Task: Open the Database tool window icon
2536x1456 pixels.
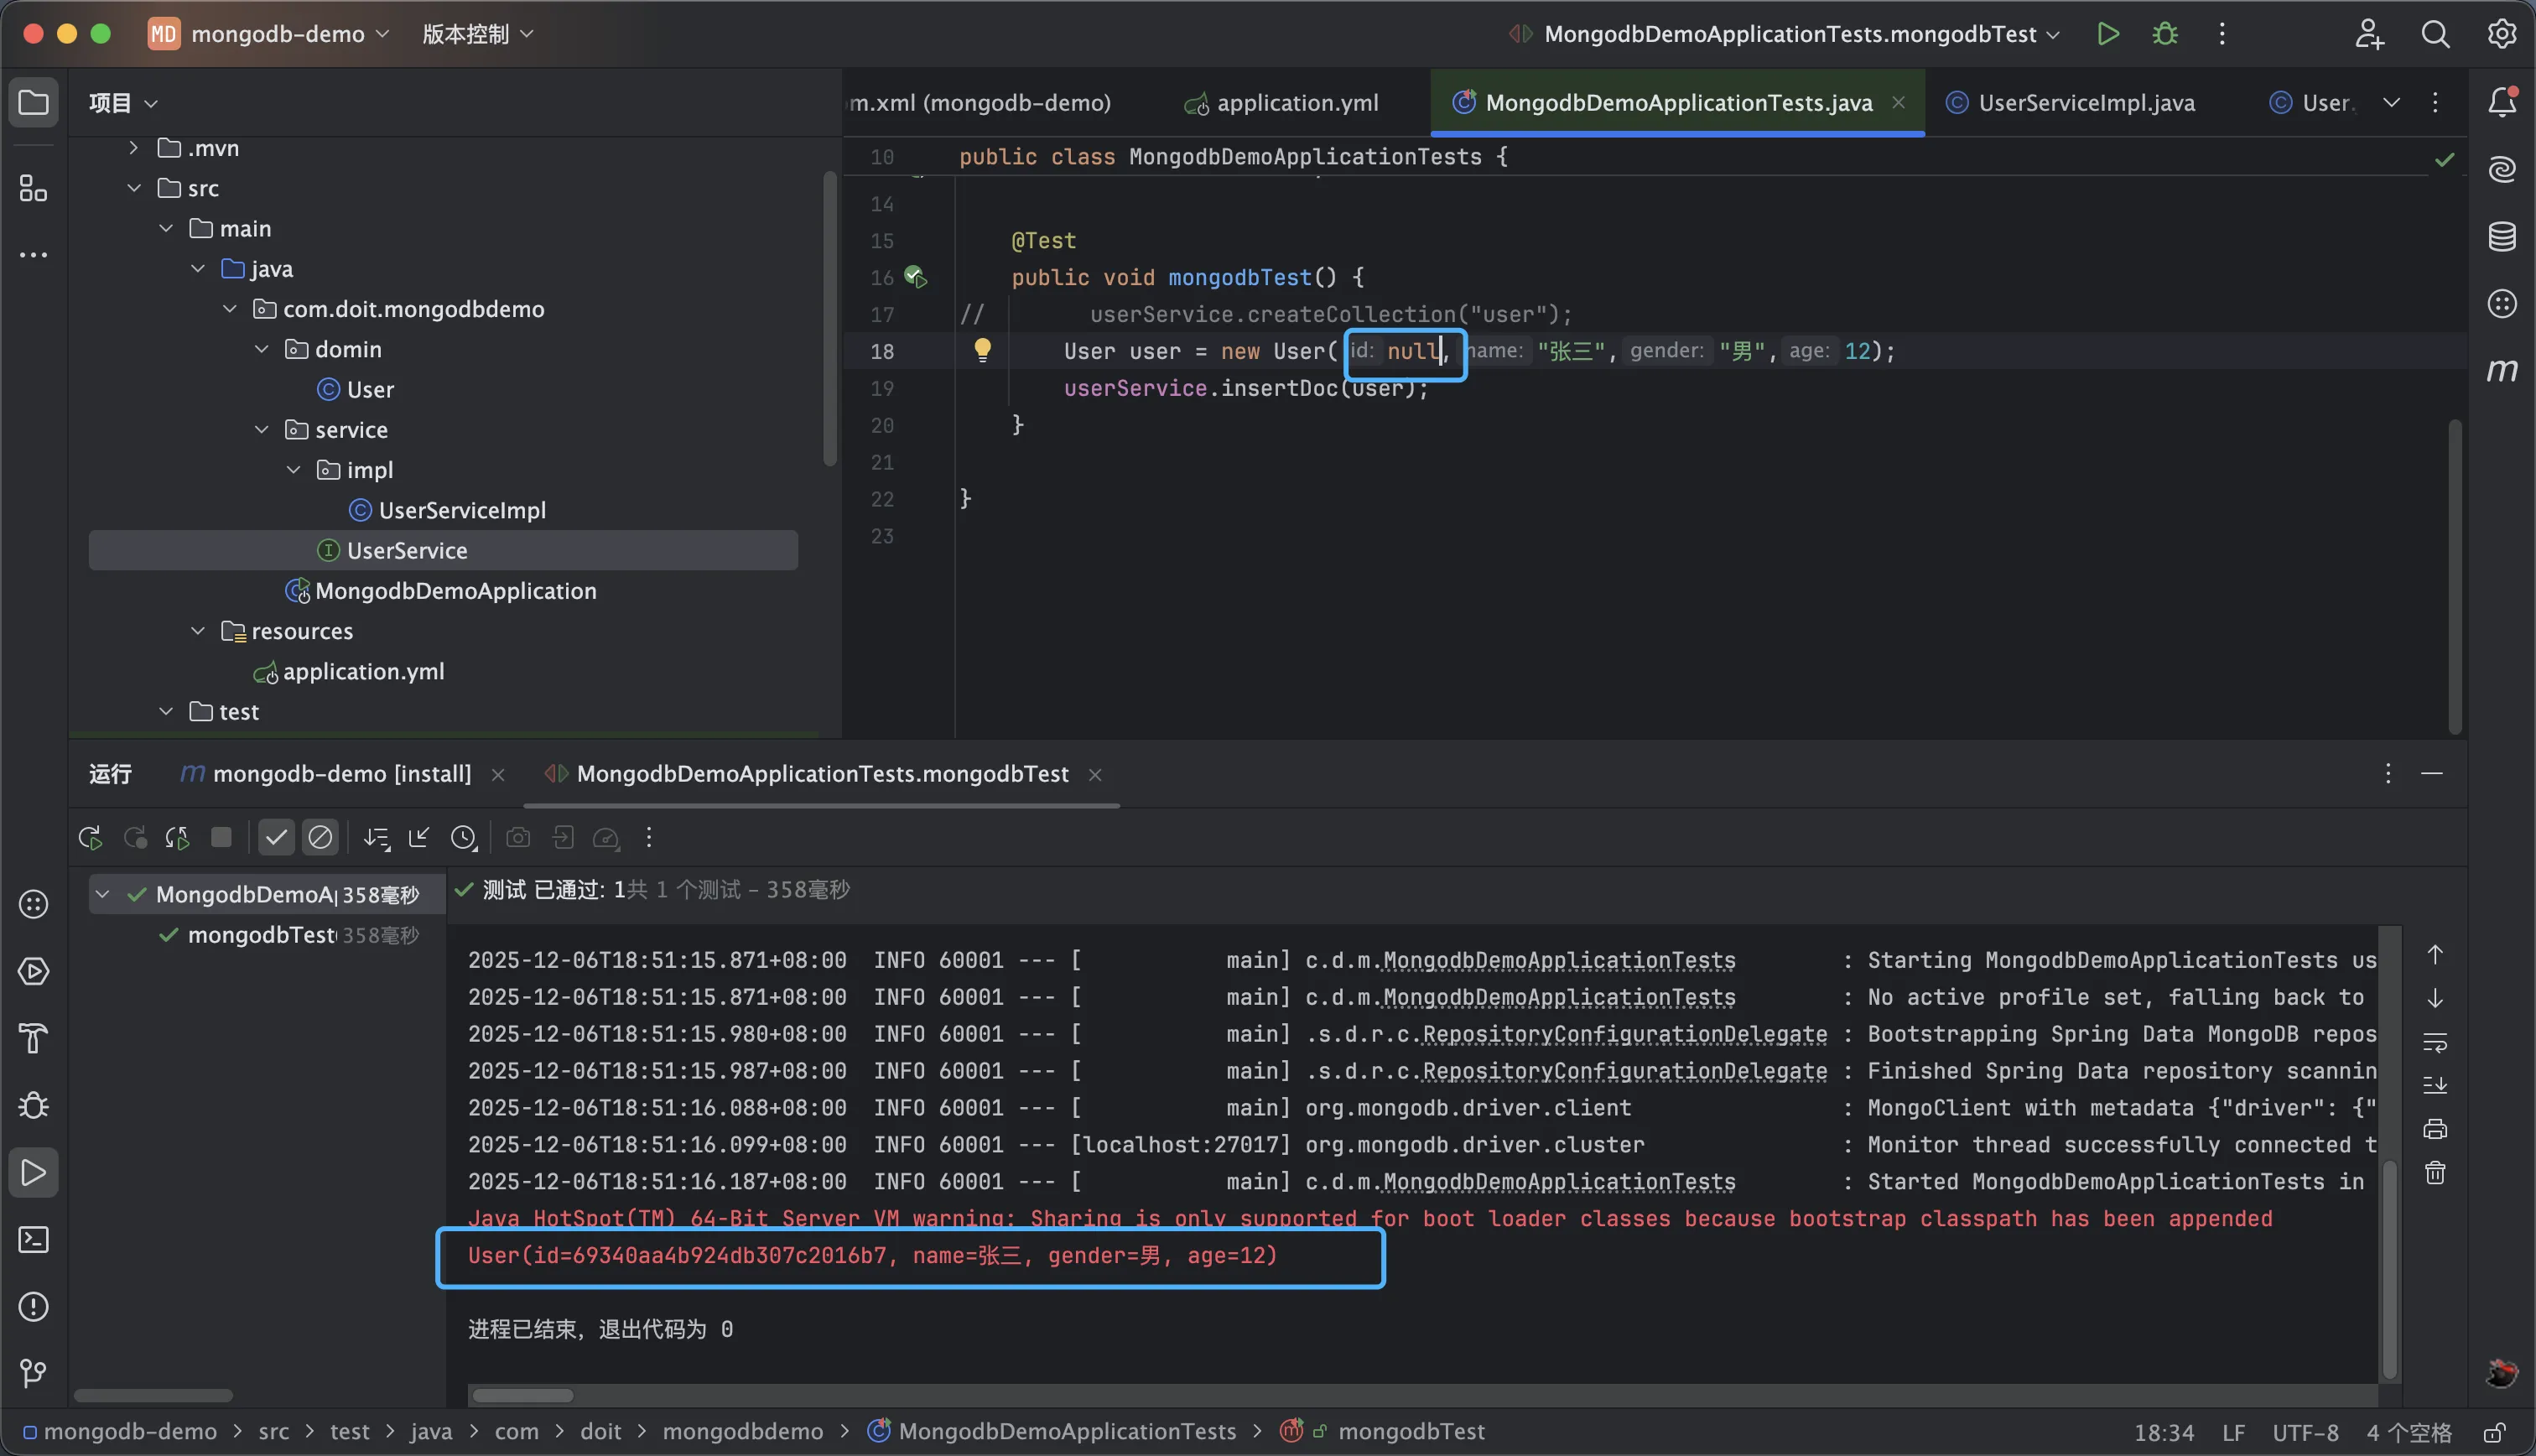Action: point(2501,237)
